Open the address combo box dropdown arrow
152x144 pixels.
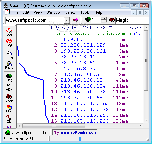(67, 20)
